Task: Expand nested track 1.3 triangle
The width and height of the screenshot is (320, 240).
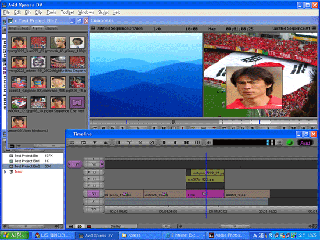Action: tap(89, 173)
